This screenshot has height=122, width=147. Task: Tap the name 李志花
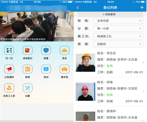point(111,53)
